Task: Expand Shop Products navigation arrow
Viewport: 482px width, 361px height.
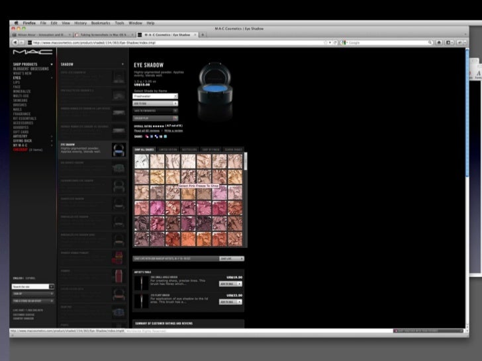Action: pyautogui.click(x=52, y=65)
